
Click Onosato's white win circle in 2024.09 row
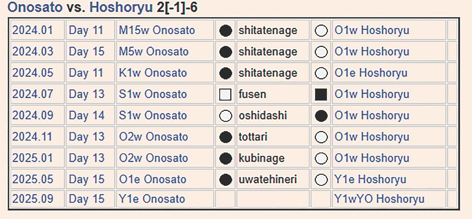click(x=225, y=116)
